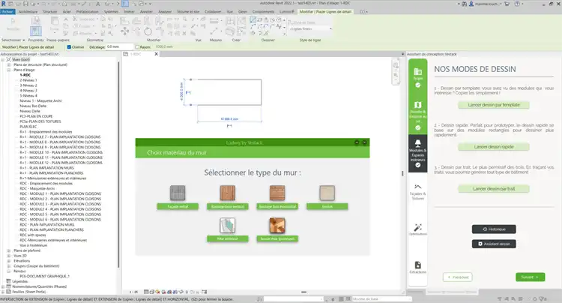Image resolution: width=562 pixels, height=303 pixels.
Task: Open the RDC - PLAN IMPLANTATION MURS view
Action: [x=47, y=224]
